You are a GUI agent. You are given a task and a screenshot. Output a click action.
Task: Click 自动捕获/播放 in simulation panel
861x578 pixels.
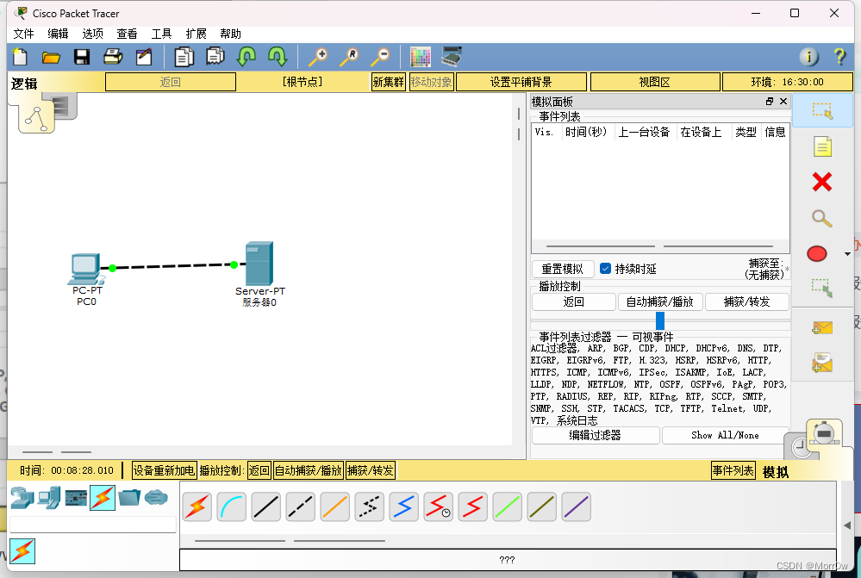pos(660,301)
